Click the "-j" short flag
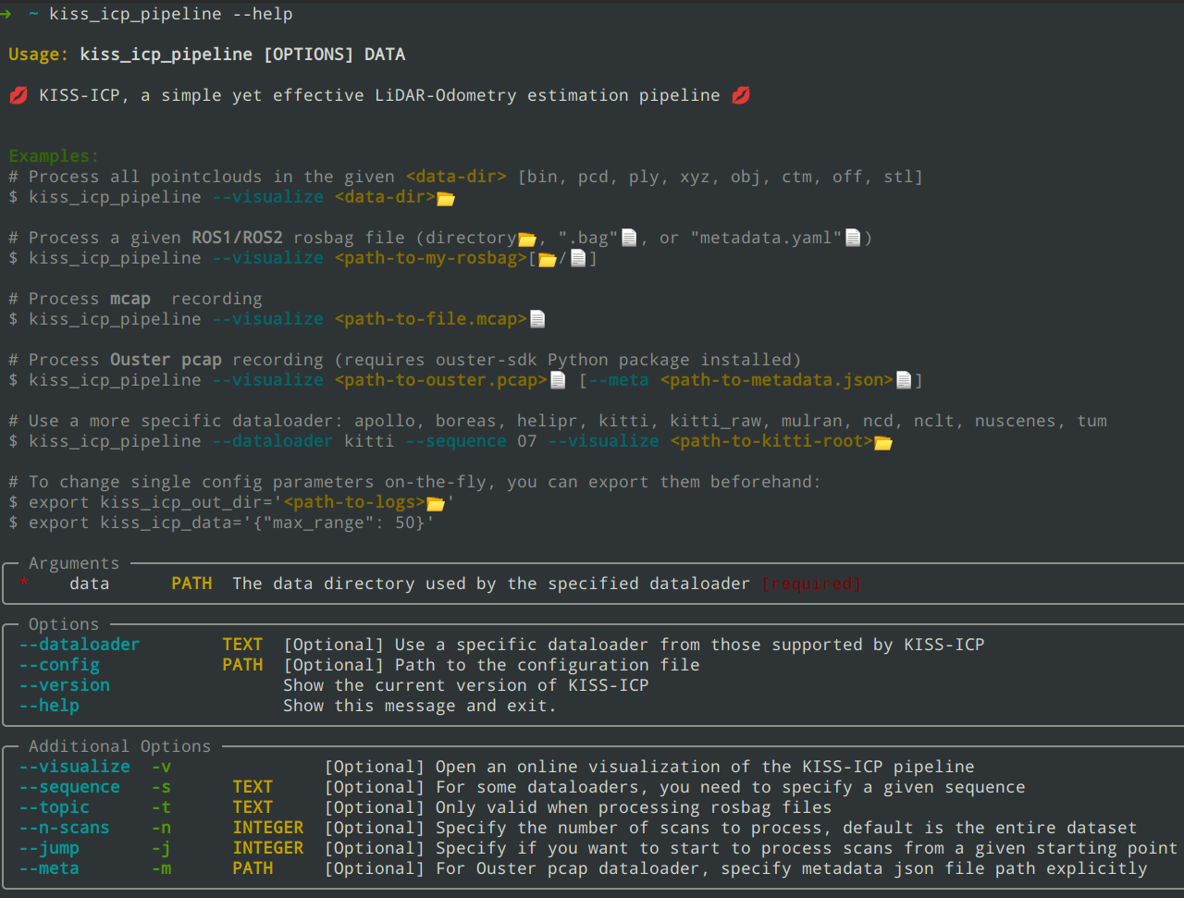The image size is (1184, 898). click(x=161, y=848)
